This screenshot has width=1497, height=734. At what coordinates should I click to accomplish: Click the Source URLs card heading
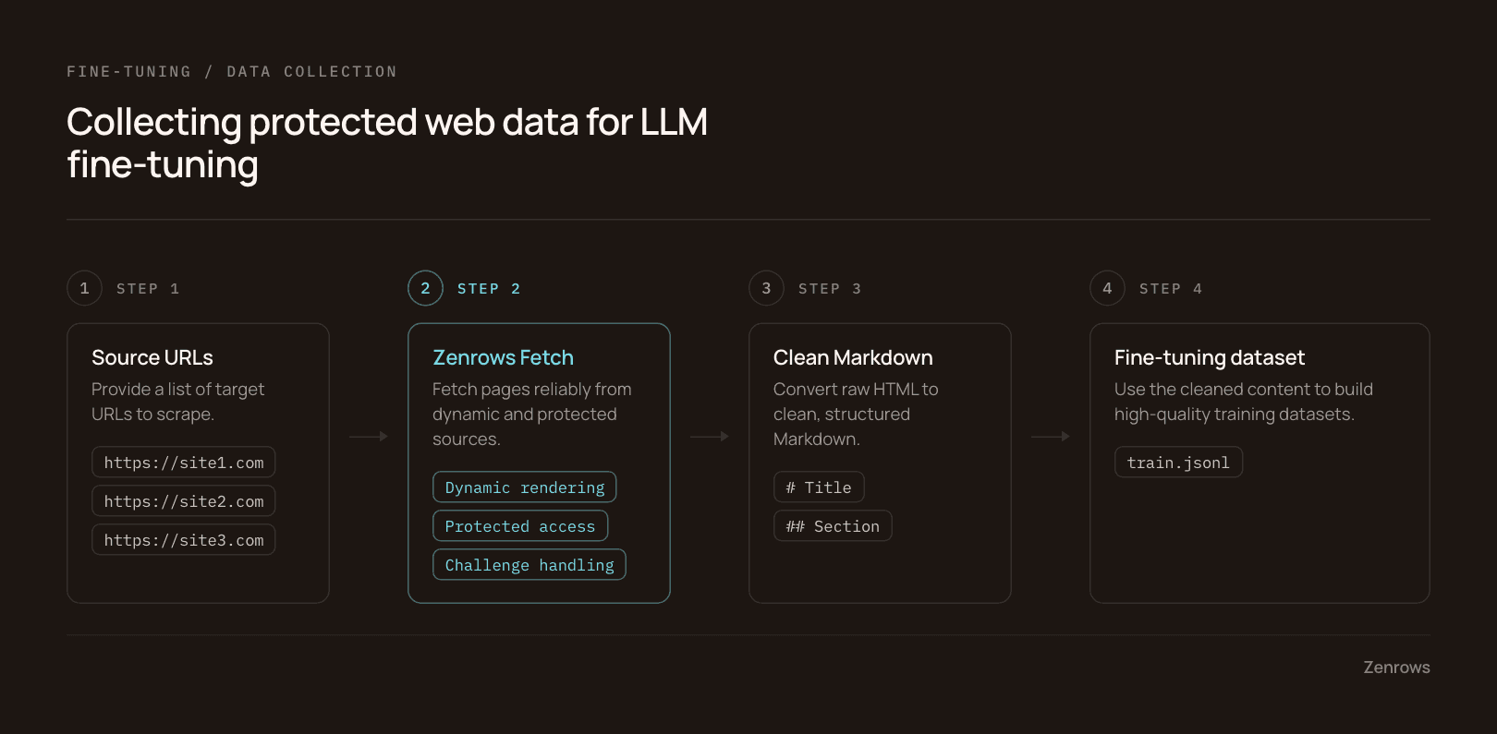point(152,357)
